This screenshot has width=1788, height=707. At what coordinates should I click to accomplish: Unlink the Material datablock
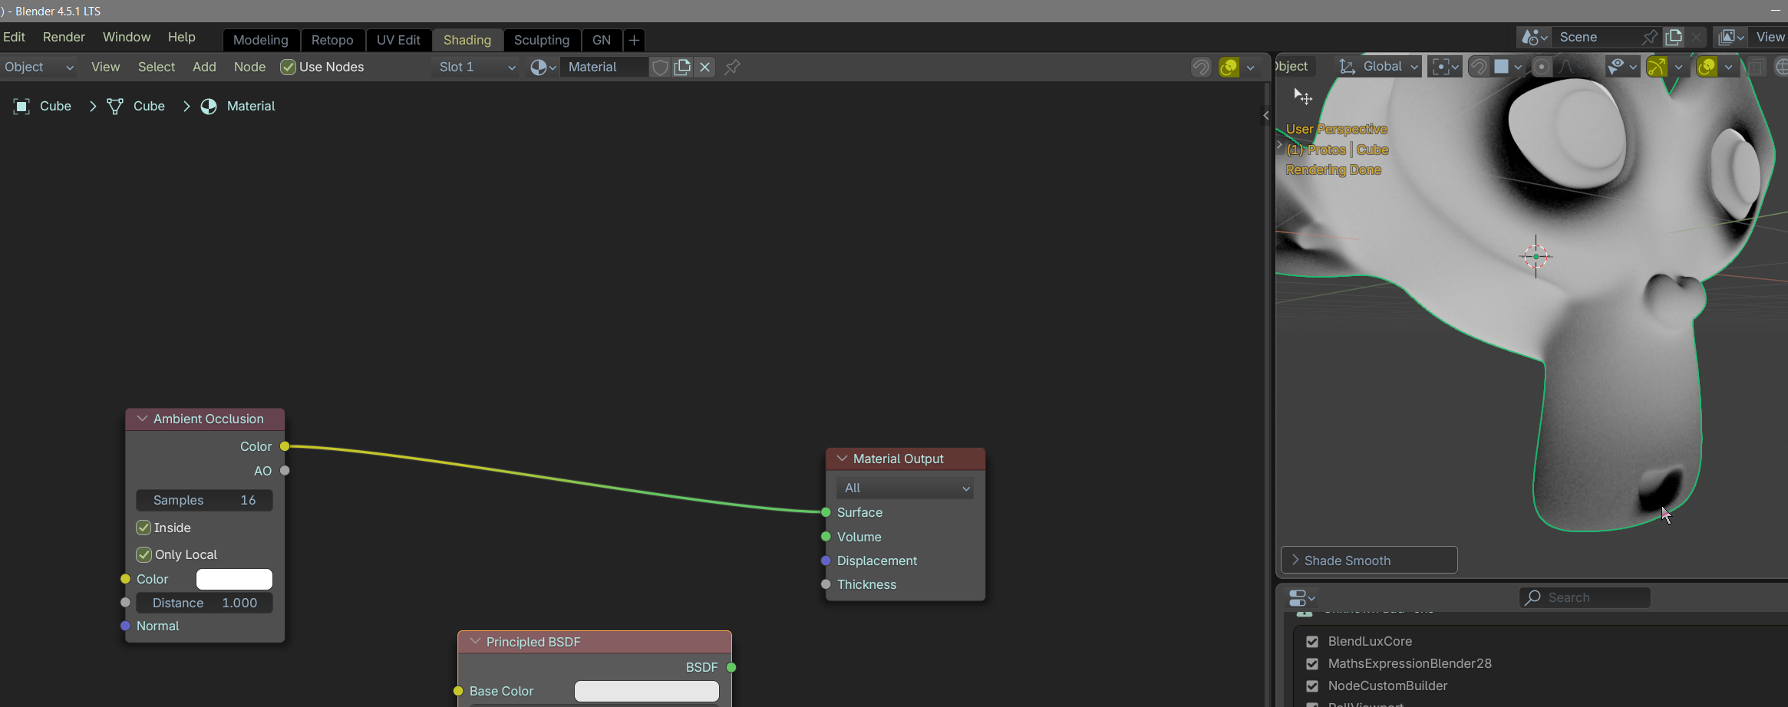(x=705, y=67)
